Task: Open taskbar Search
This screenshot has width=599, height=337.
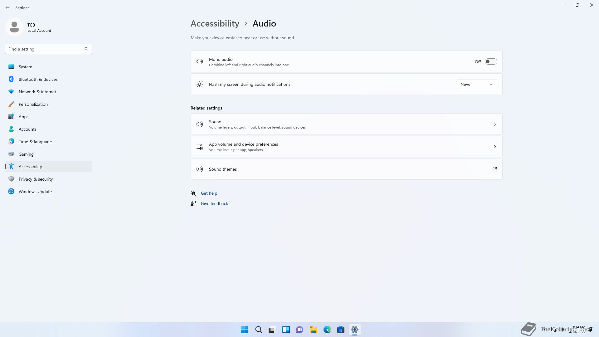Action: coord(259,330)
